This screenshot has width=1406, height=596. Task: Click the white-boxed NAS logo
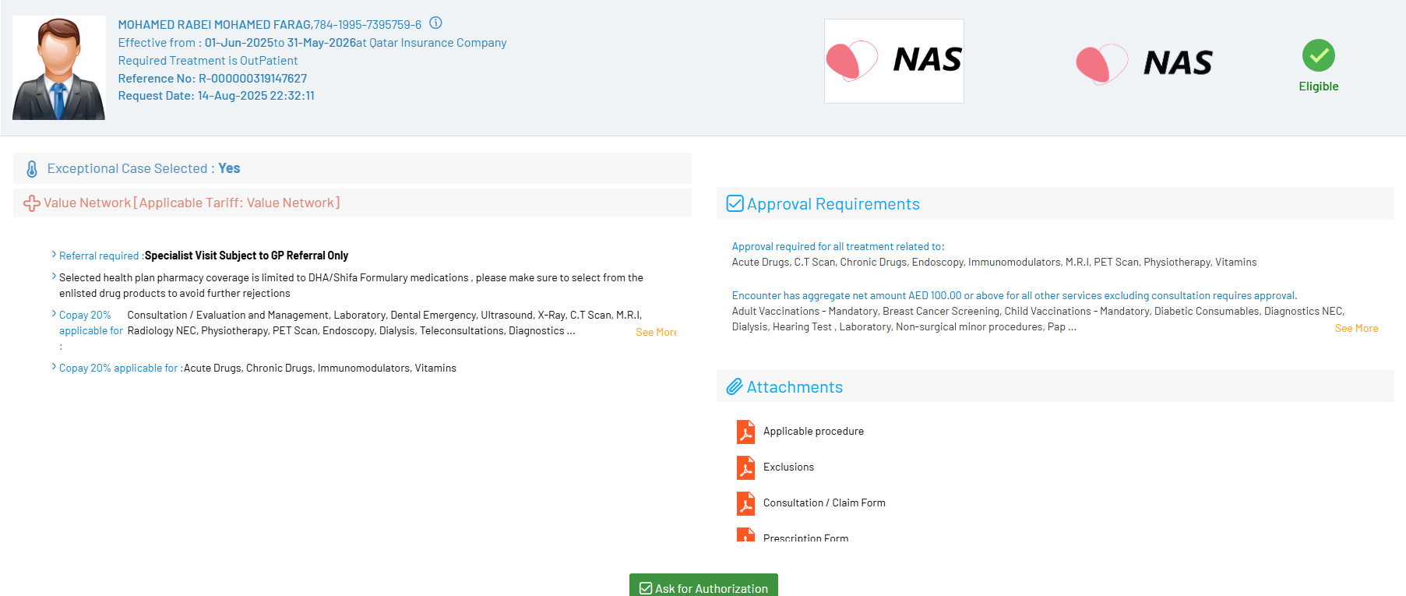click(x=893, y=62)
